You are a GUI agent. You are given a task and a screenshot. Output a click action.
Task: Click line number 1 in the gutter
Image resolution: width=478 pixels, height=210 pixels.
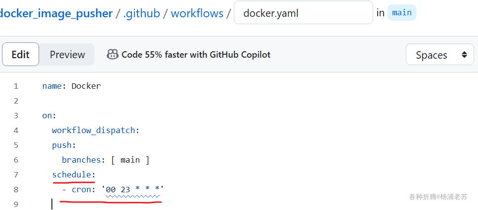pyautogui.click(x=16, y=86)
